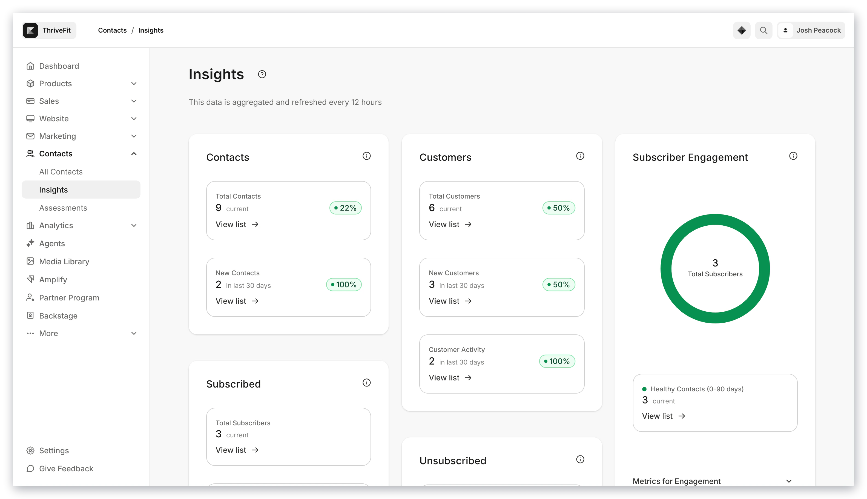Click the Sales card icon
Viewport: 867px width, 499px height.
(30, 101)
